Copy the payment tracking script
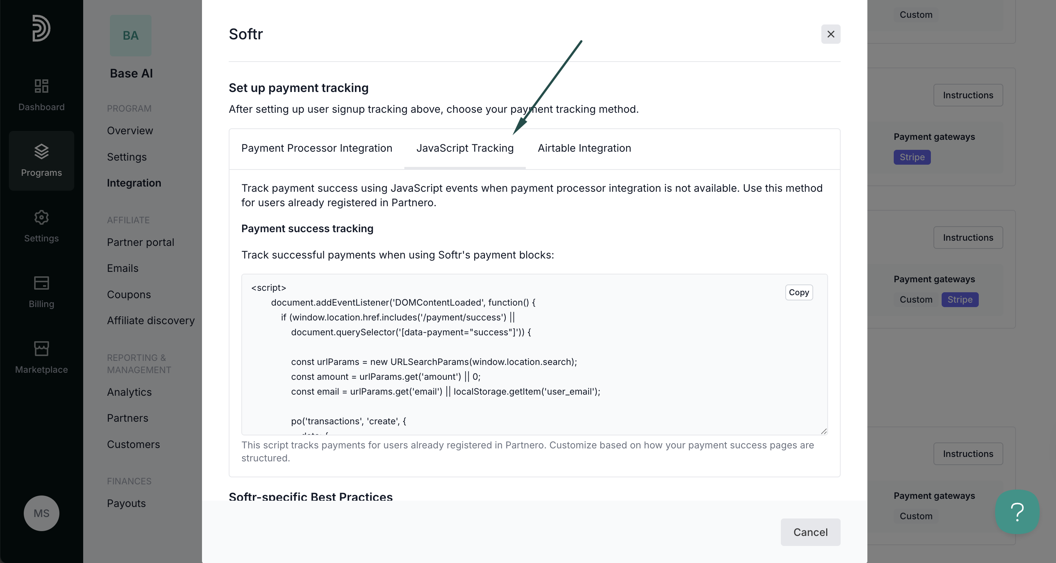The width and height of the screenshot is (1056, 563). click(799, 292)
